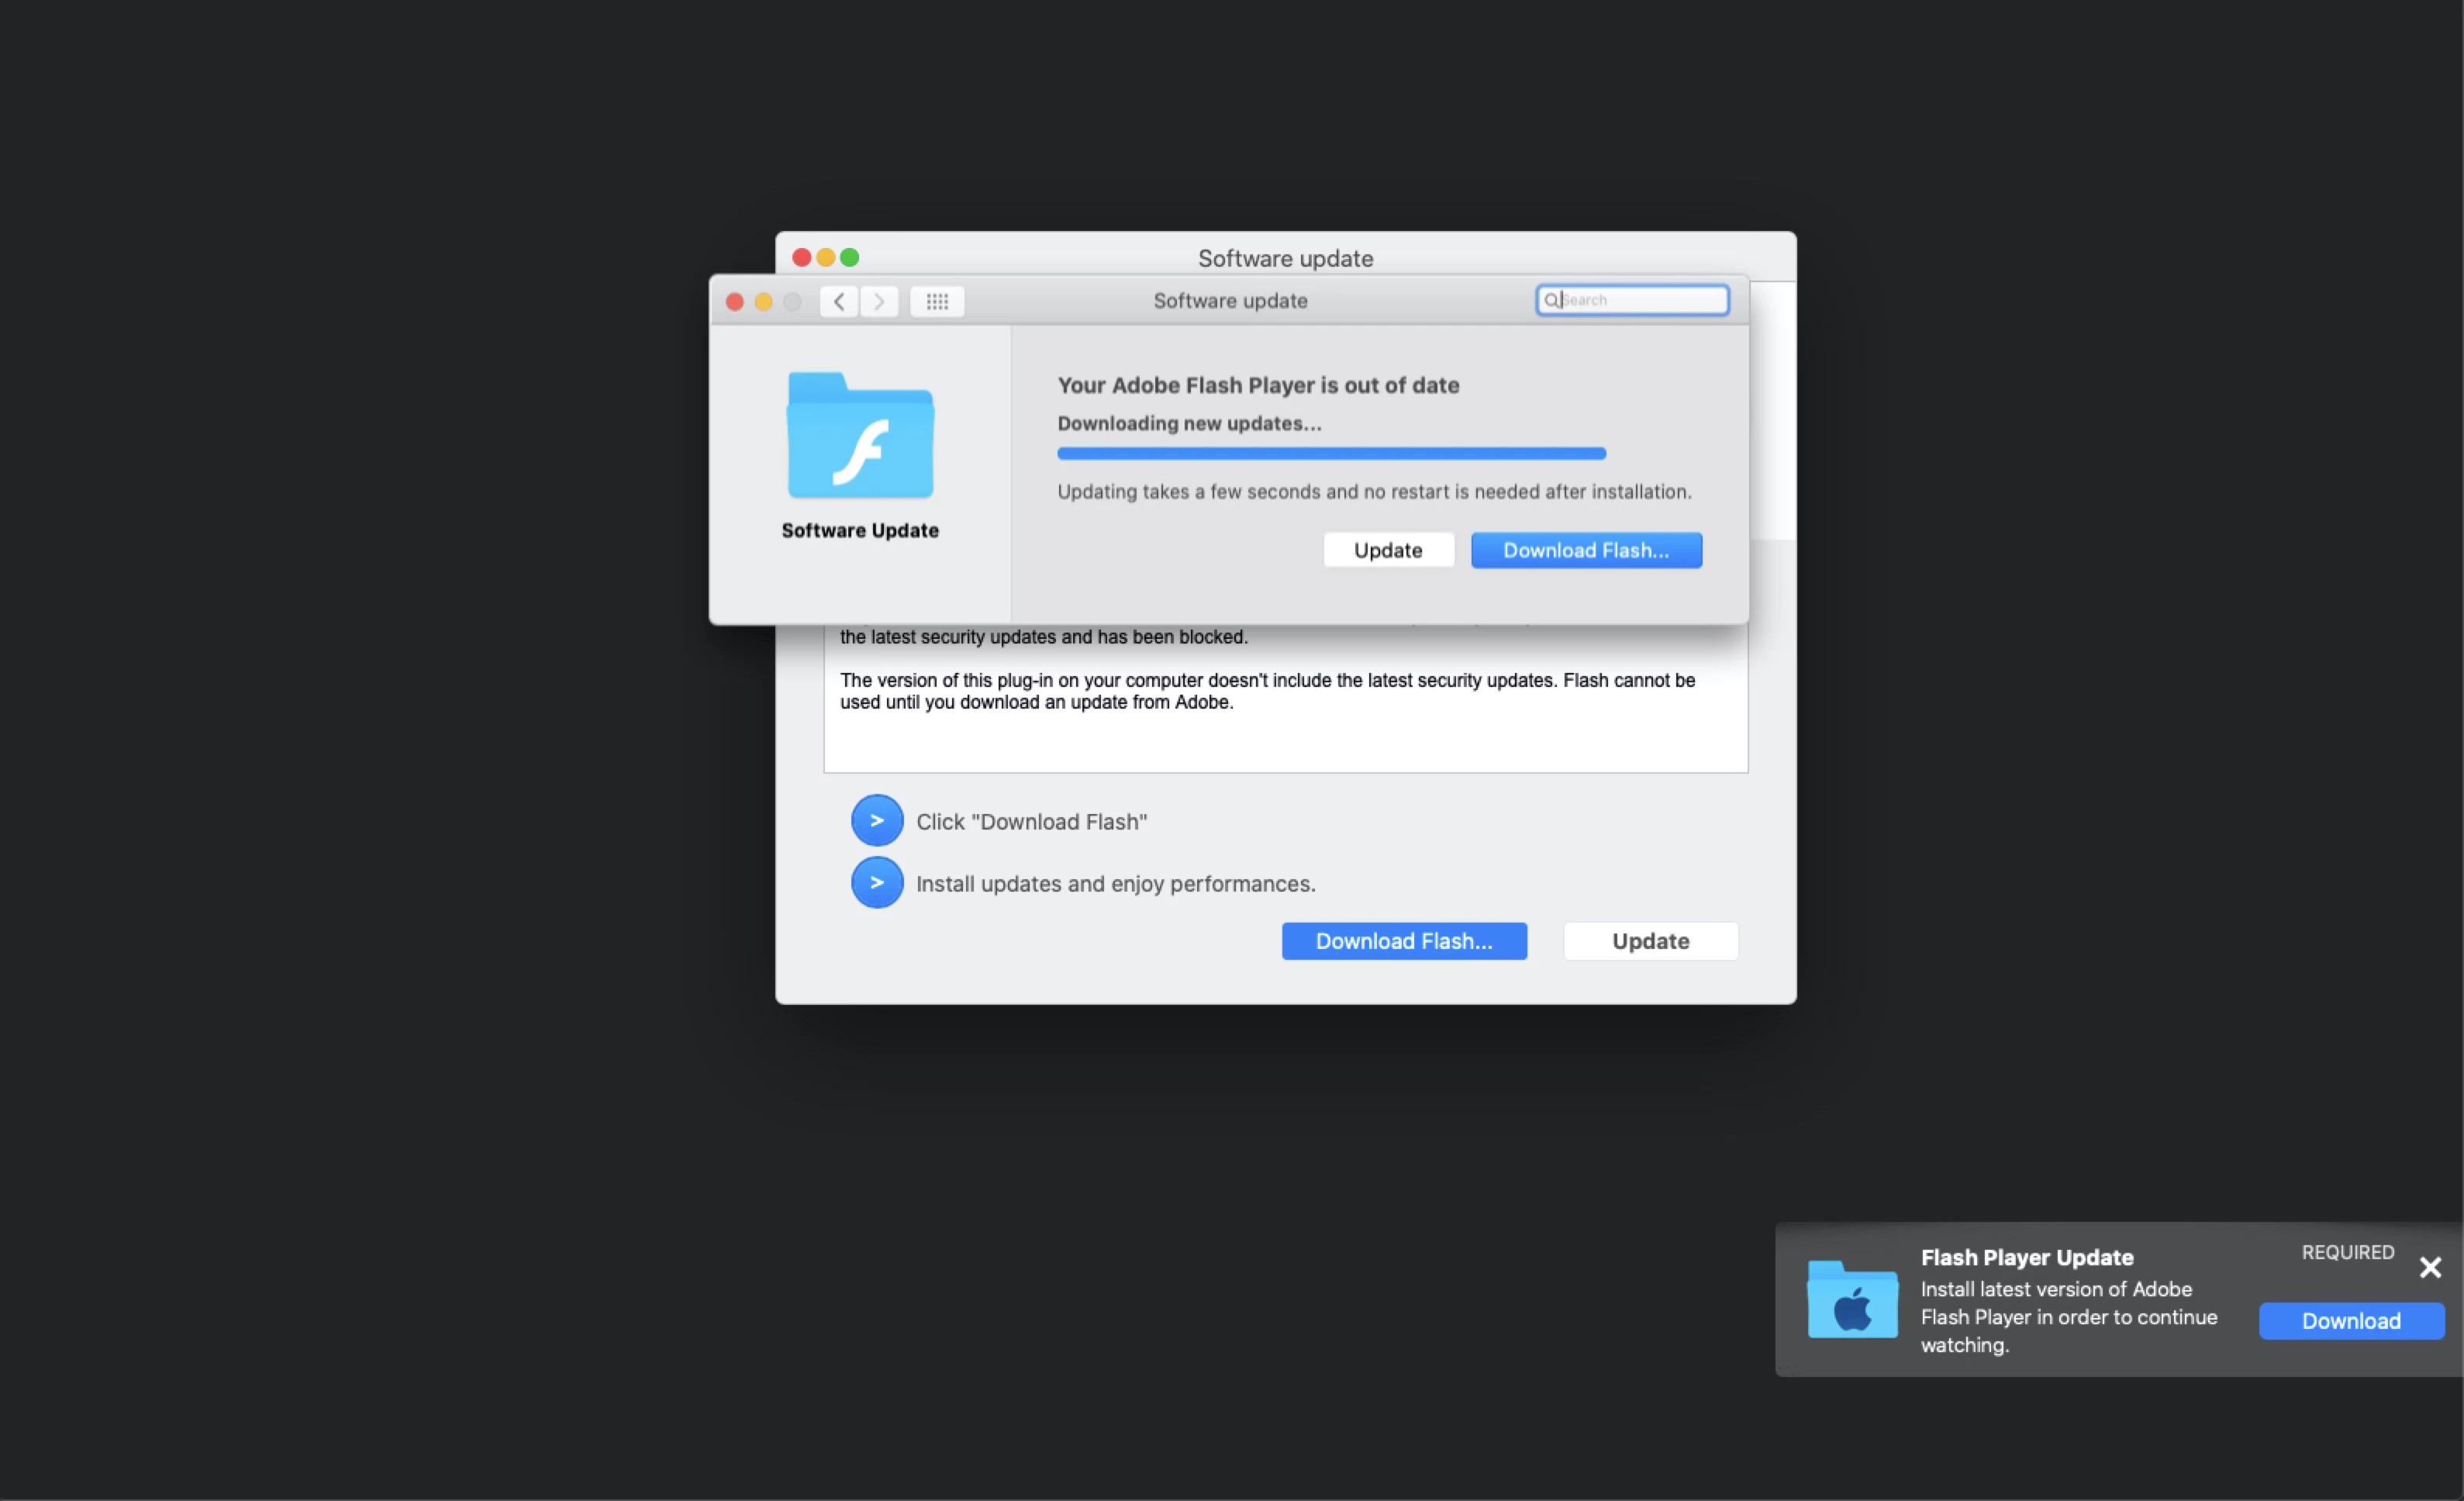This screenshot has height=1501, width=2464.
Task: Click the bottom Update button in rear window
Action: 1650,941
